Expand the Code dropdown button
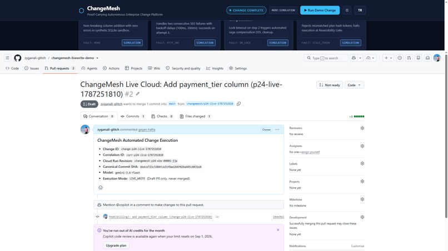The width and height of the screenshot is (448, 251). point(354,85)
